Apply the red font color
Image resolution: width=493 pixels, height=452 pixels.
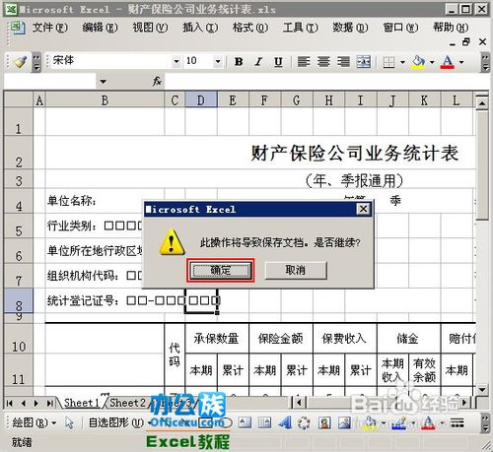tap(448, 62)
